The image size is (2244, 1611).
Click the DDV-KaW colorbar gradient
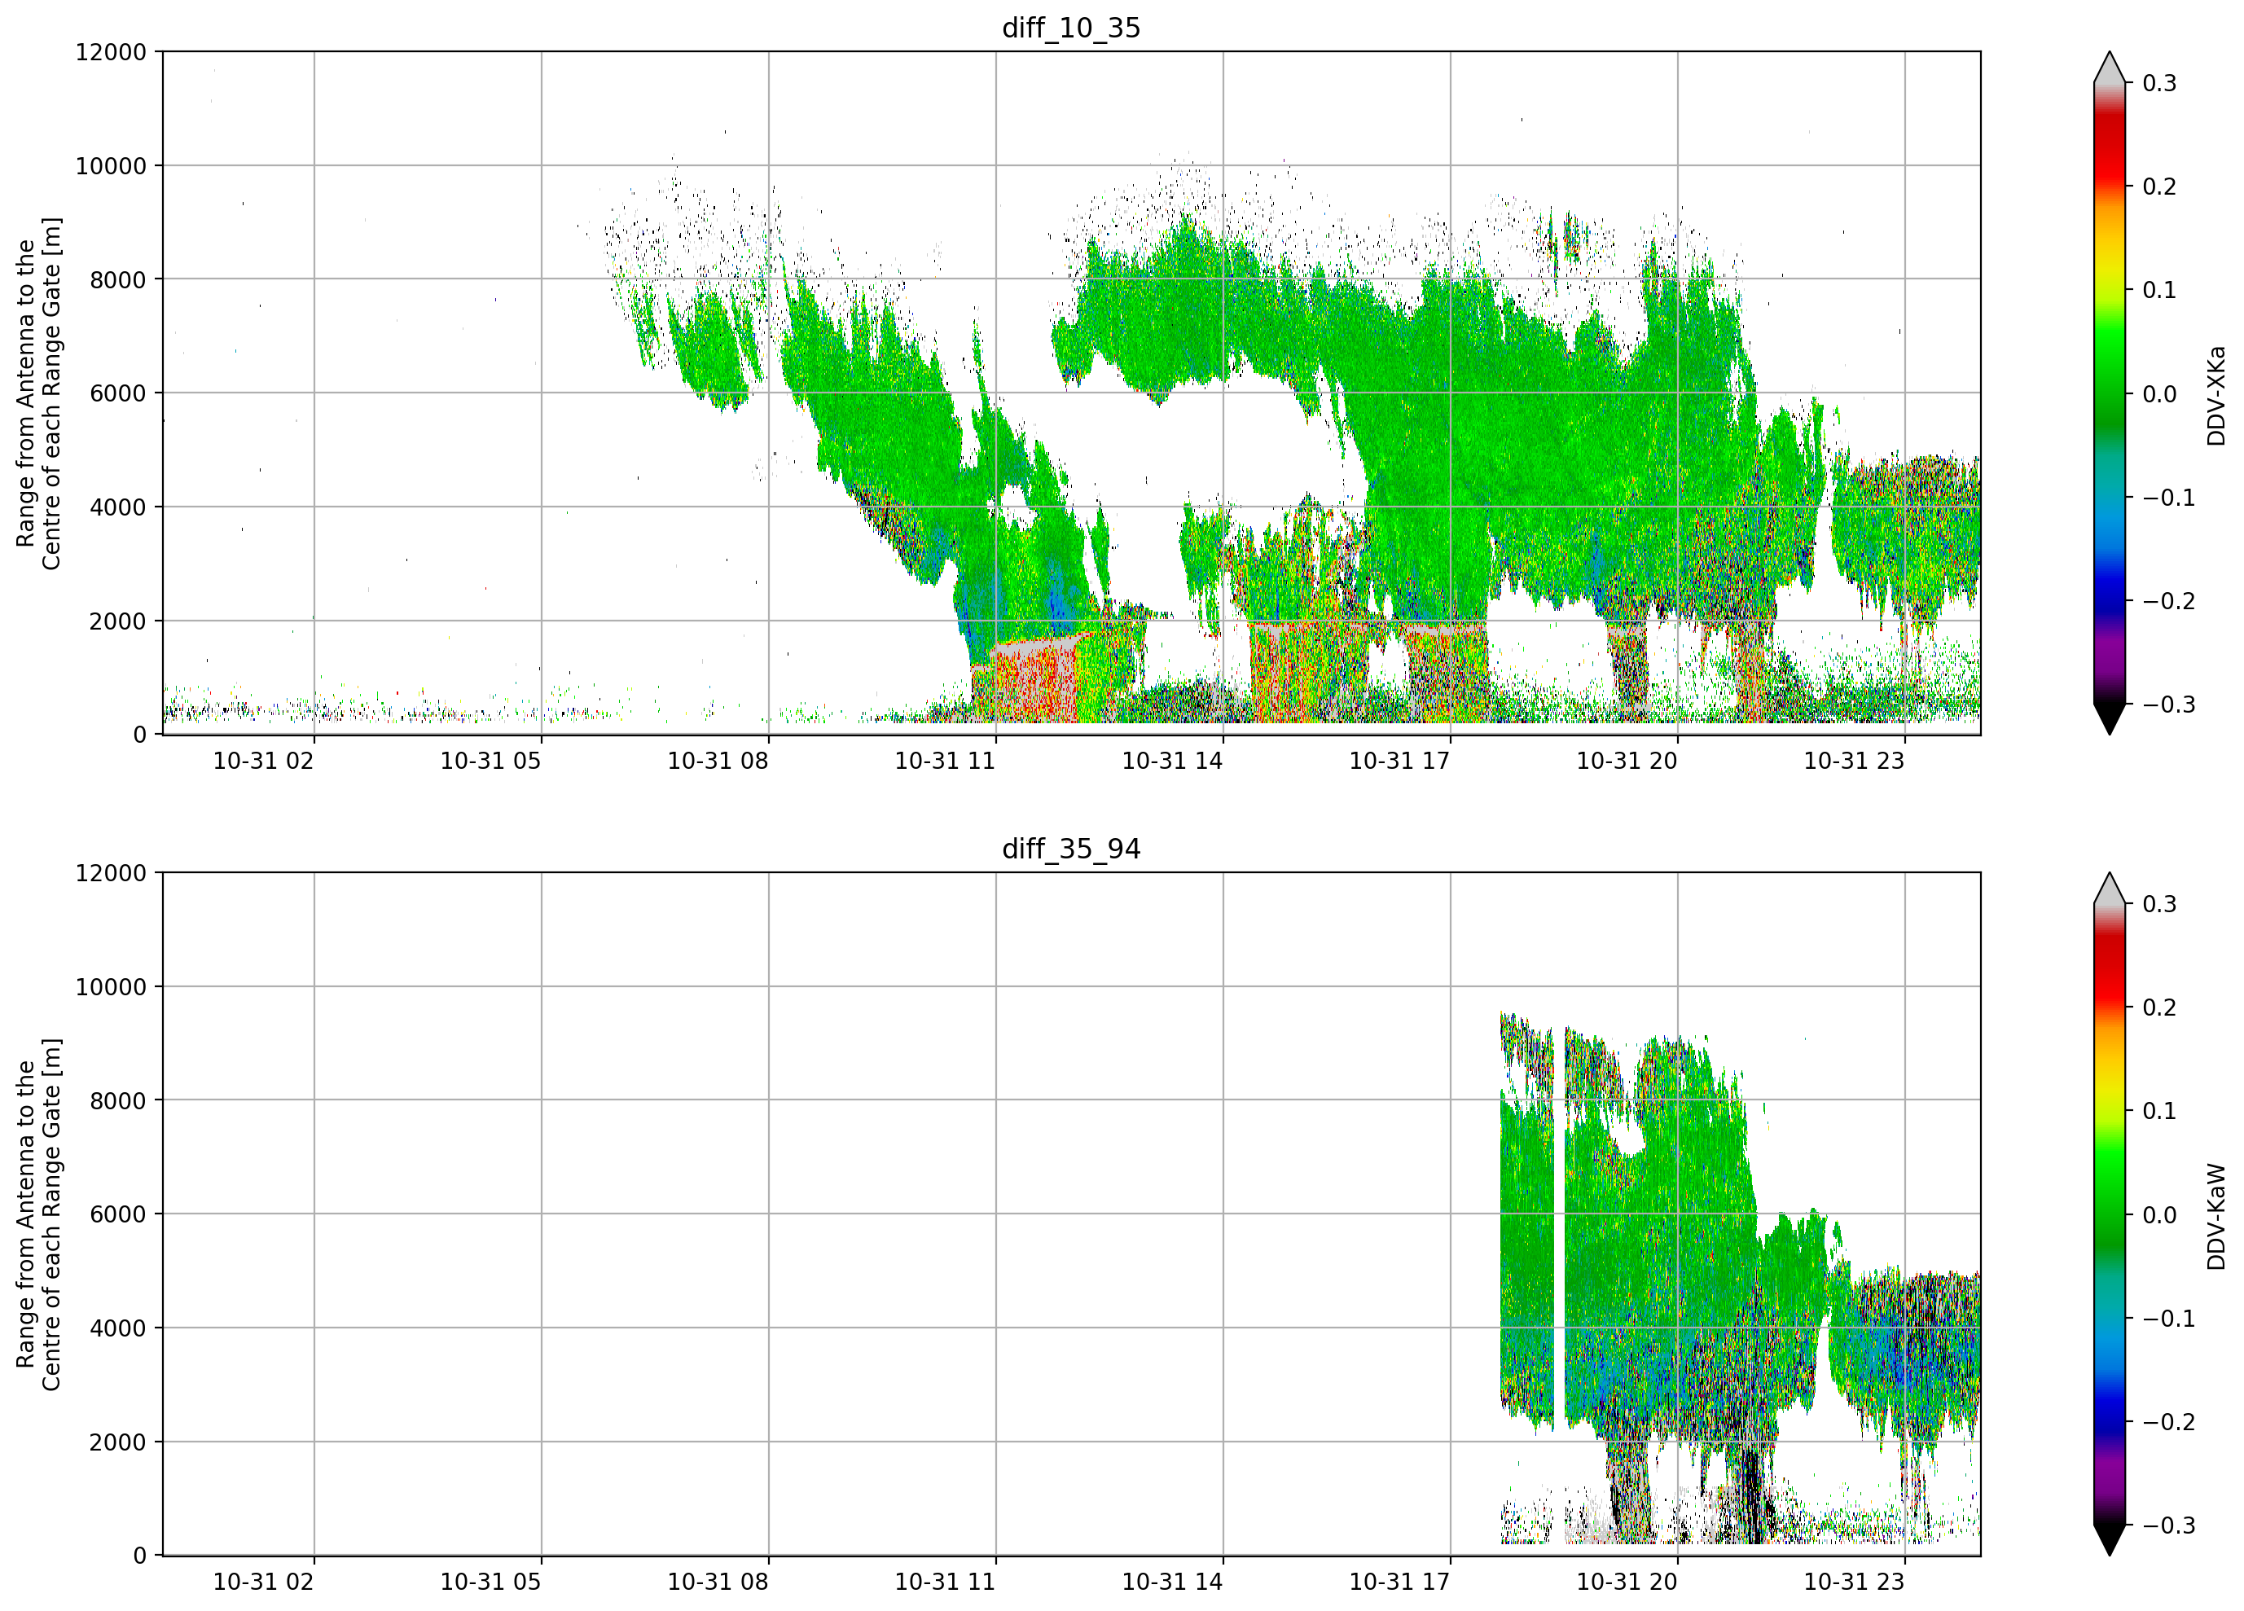click(x=2110, y=1214)
